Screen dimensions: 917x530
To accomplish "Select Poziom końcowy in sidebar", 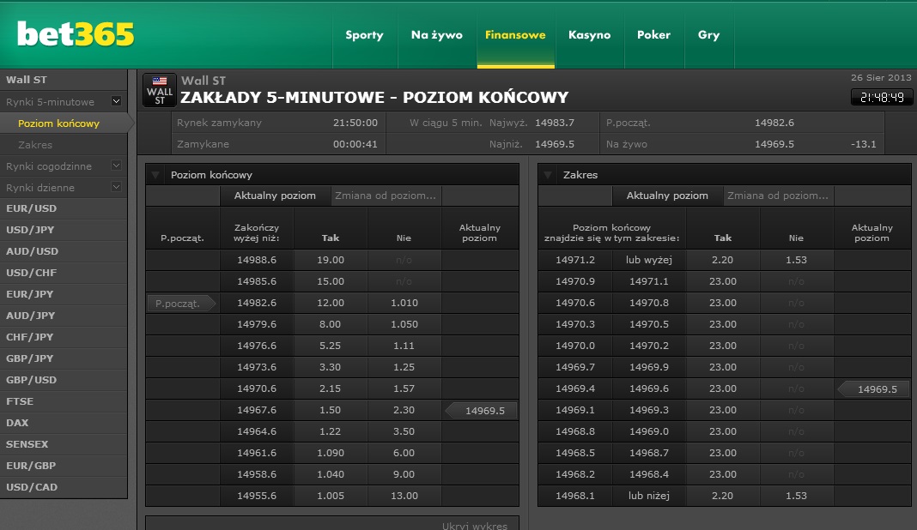I will 64,123.
